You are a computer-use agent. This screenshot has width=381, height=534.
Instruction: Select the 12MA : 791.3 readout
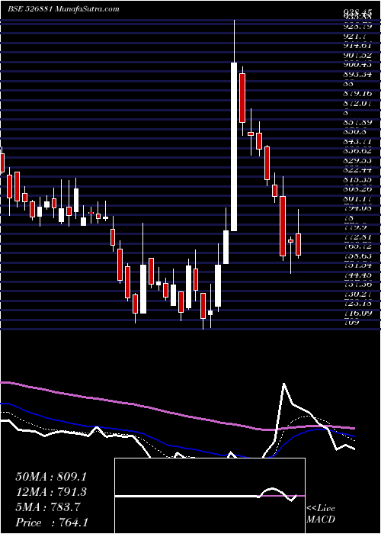click(51, 492)
